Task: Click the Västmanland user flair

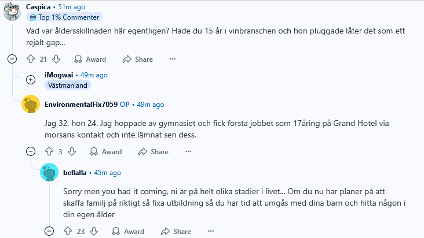Action: (x=68, y=85)
